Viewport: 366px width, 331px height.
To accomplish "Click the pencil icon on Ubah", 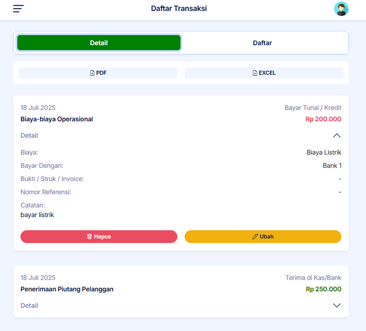I will tap(255, 237).
